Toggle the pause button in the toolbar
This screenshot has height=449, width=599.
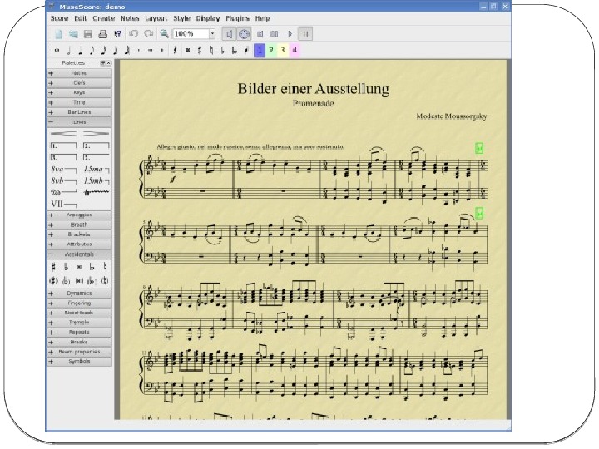[305, 34]
